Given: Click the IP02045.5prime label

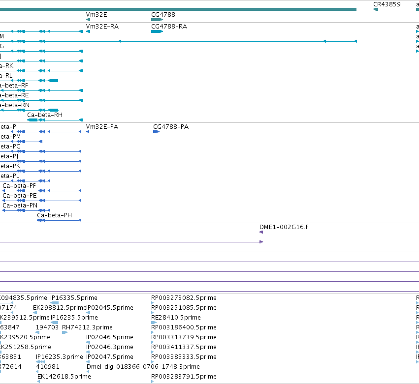Looking at the screenshot, I should pyautogui.click(x=110, y=308).
